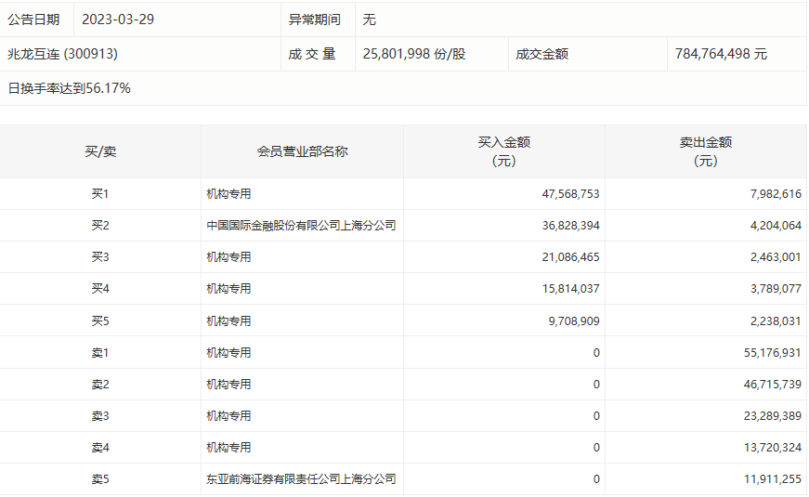The height and width of the screenshot is (497, 809).
Task: Click the 日换手率达到56.17% reason text
Action: (69, 88)
